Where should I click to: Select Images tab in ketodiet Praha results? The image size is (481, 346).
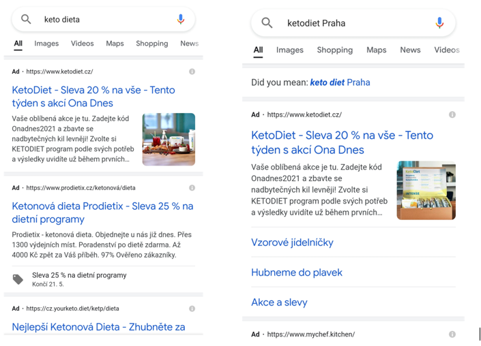289,50
